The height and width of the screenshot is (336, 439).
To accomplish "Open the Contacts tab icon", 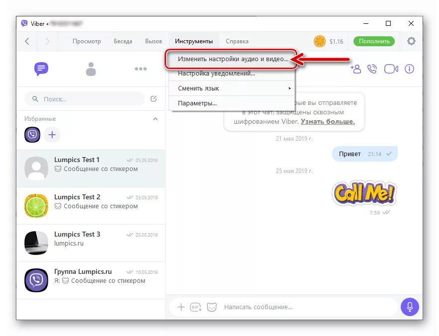I will pos(90,69).
